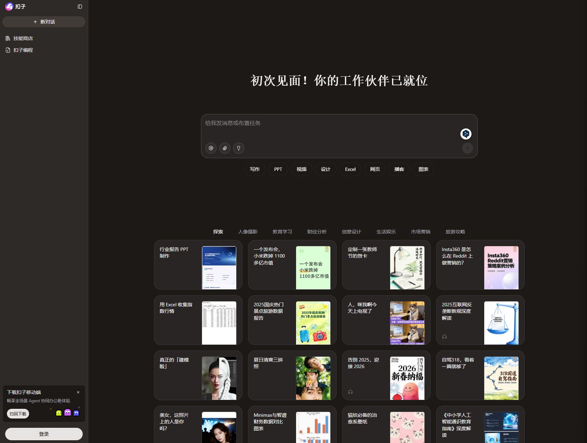Select the Excel quick-action chip
The image size is (587, 443).
pyautogui.click(x=350, y=169)
